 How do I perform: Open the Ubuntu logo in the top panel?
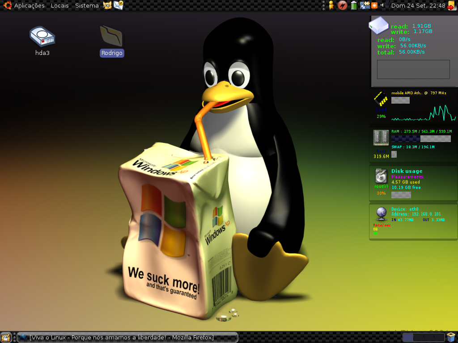pyautogui.click(x=7, y=5)
